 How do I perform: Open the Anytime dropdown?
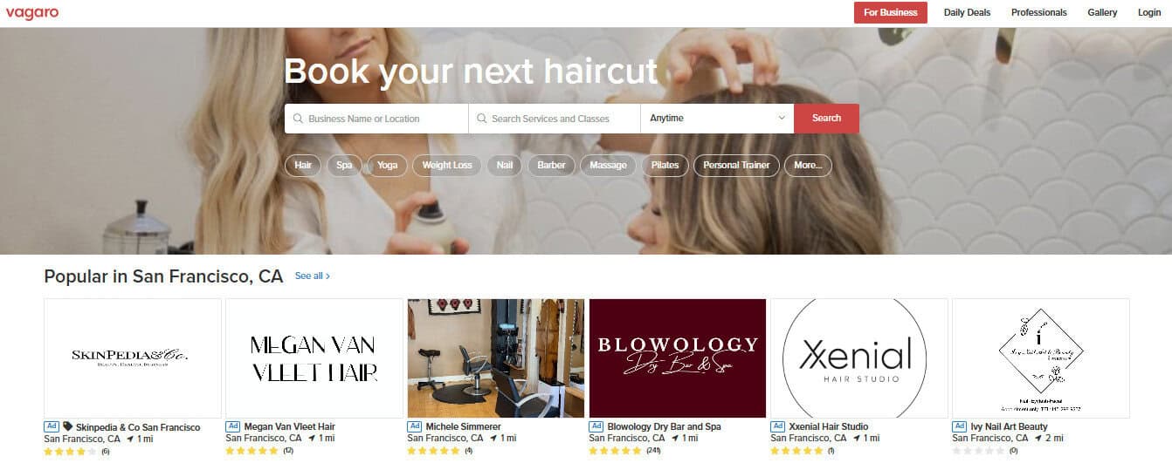tap(717, 119)
